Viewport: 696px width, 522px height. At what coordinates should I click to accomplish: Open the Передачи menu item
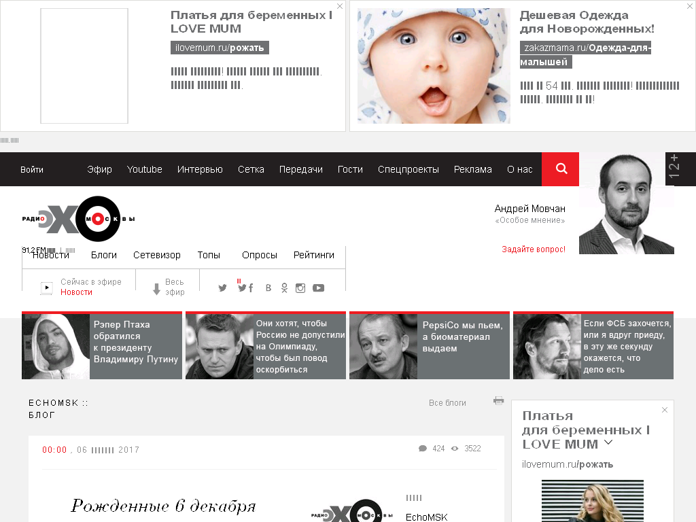pos(300,169)
